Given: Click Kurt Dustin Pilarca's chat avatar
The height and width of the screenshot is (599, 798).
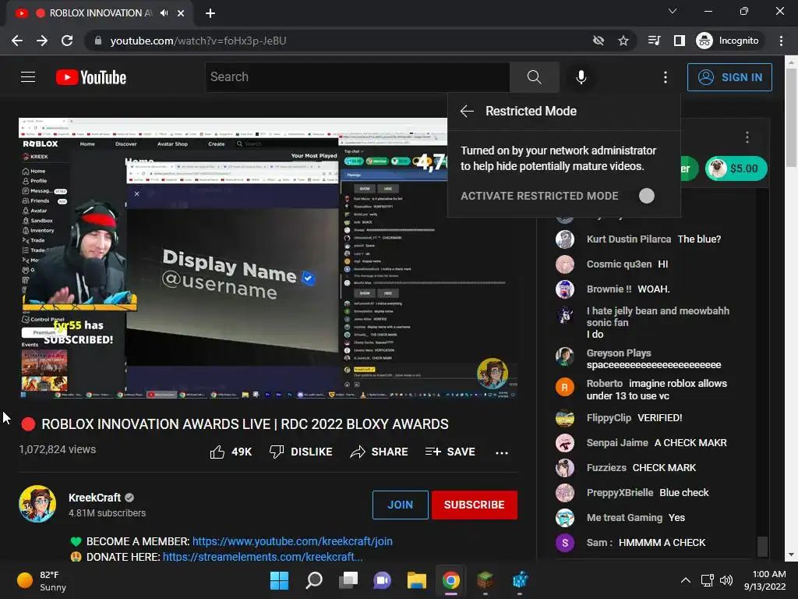Looking at the screenshot, I should [x=565, y=239].
